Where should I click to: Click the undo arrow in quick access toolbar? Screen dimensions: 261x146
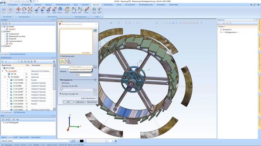tap(31, 1)
